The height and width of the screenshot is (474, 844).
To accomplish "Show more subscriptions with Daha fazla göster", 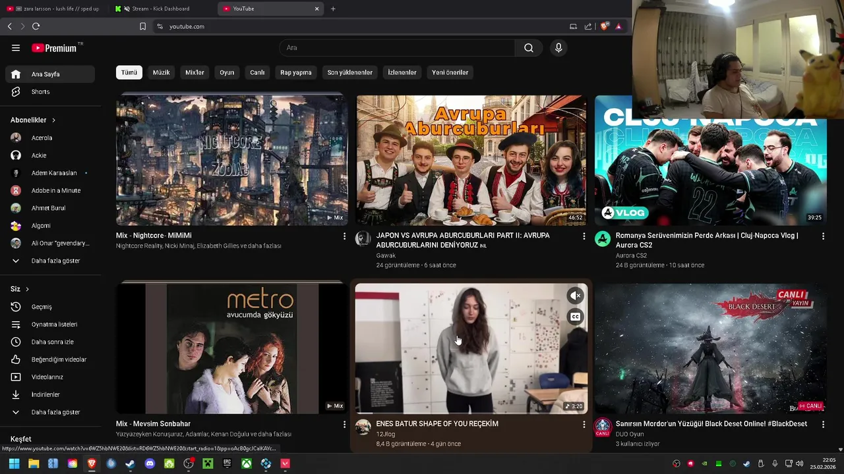I will click(x=50, y=261).
